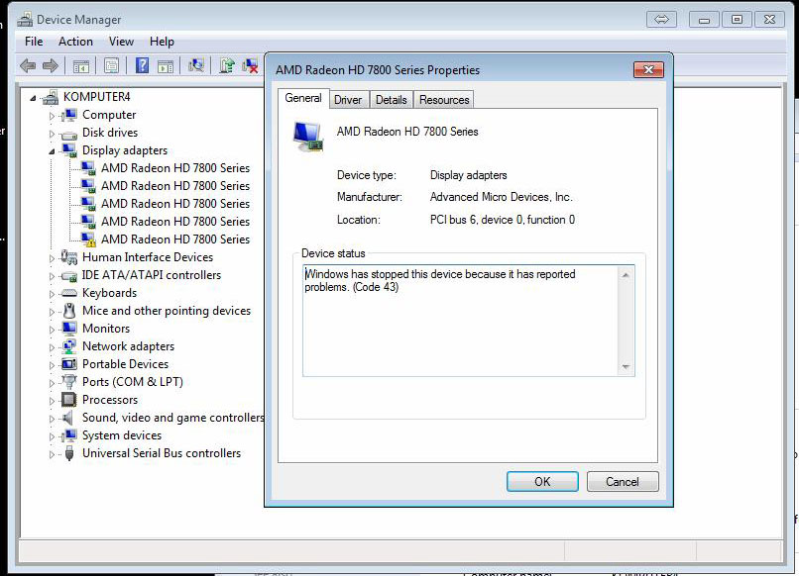The image size is (799, 576).
Task: Expand the Sound, video and game controllers arrow
Action: (52, 419)
